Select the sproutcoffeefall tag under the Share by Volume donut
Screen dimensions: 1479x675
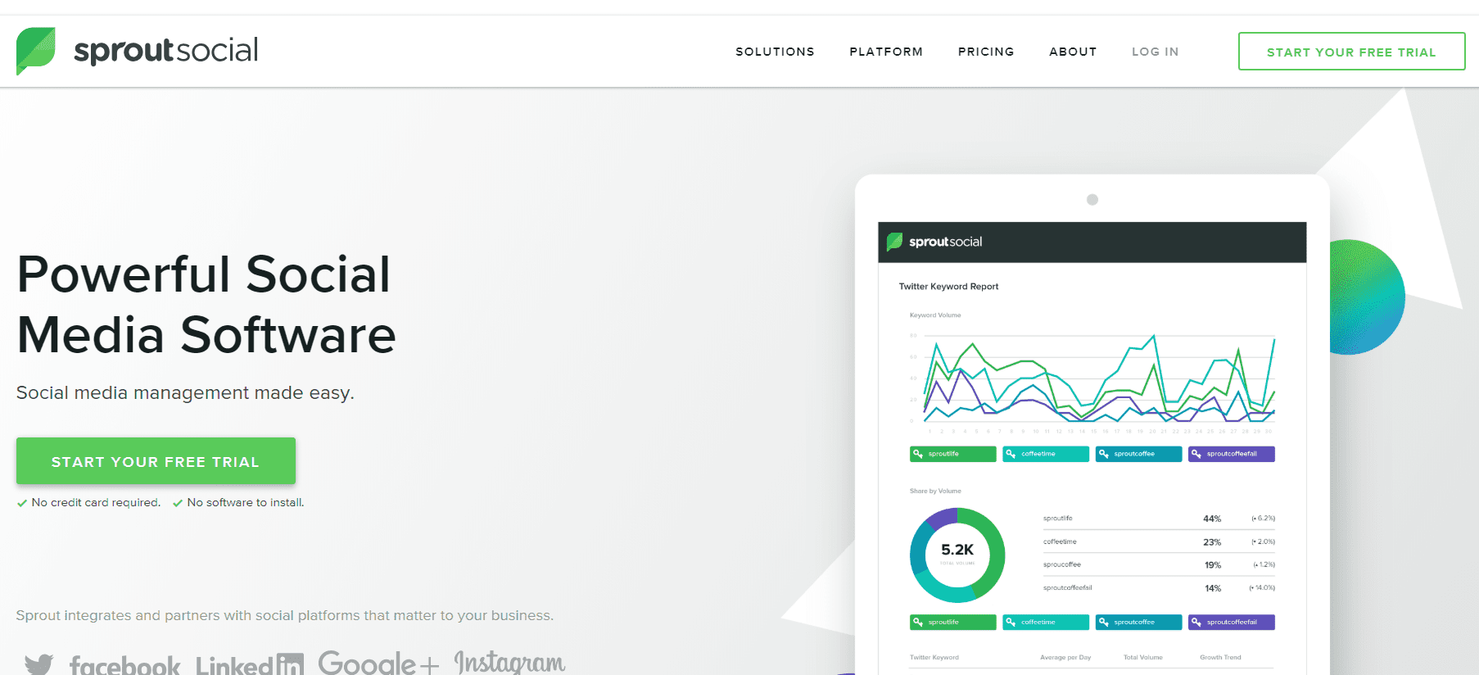coord(1232,623)
